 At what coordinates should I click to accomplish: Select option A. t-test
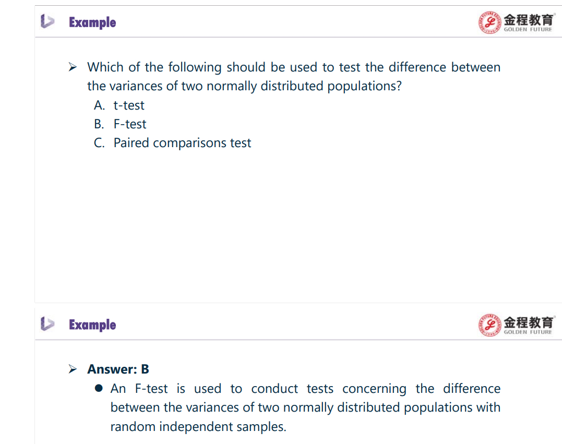click(x=119, y=105)
